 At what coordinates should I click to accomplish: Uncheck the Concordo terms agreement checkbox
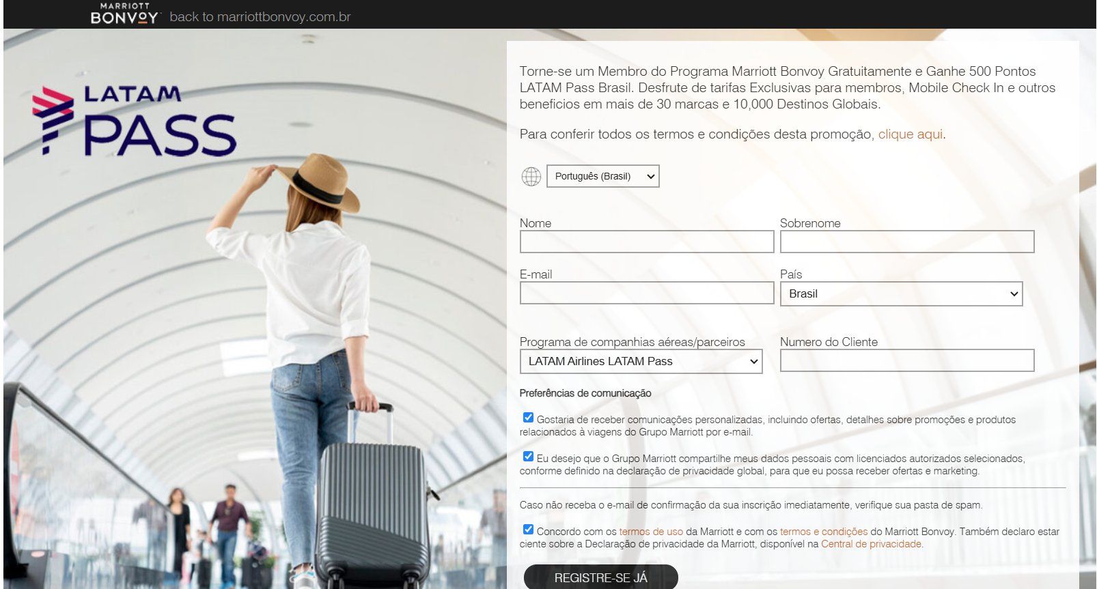pos(528,530)
